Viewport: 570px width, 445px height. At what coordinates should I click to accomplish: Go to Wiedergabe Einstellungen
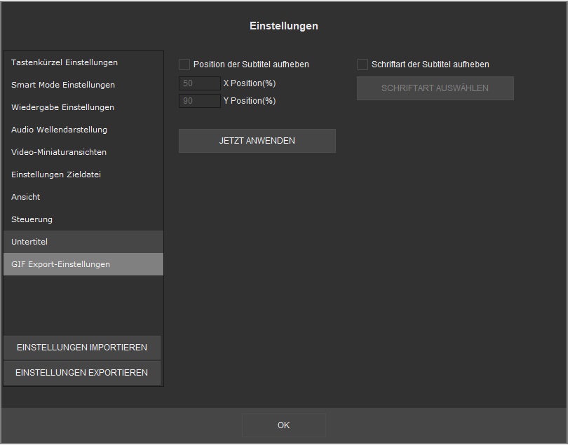[x=62, y=107]
